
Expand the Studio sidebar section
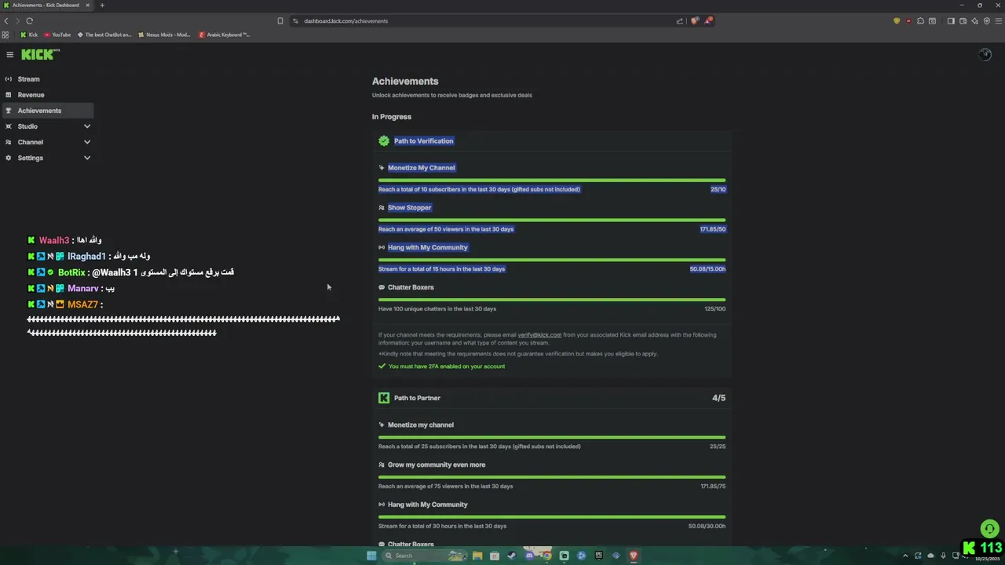tap(87, 126)
